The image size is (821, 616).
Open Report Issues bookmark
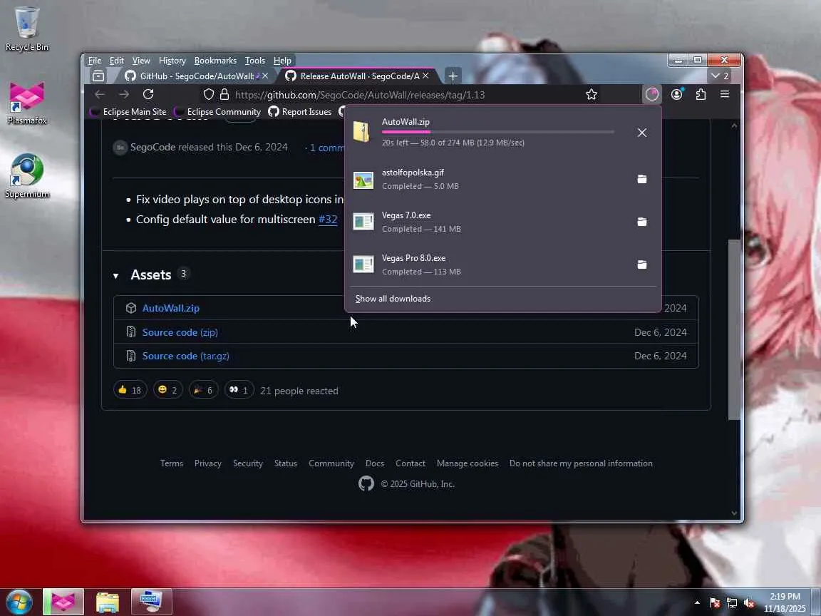click(x=300, y=111)
